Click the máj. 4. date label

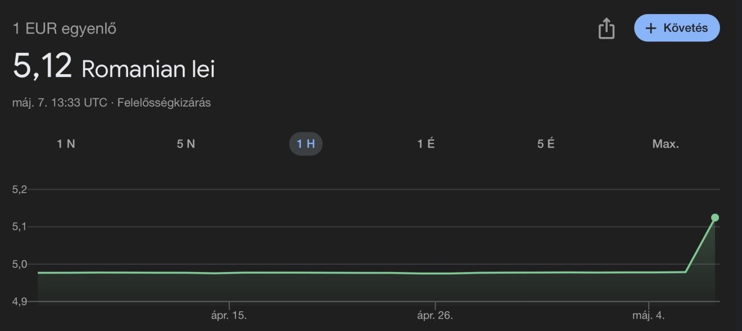(x=649, y=315)
